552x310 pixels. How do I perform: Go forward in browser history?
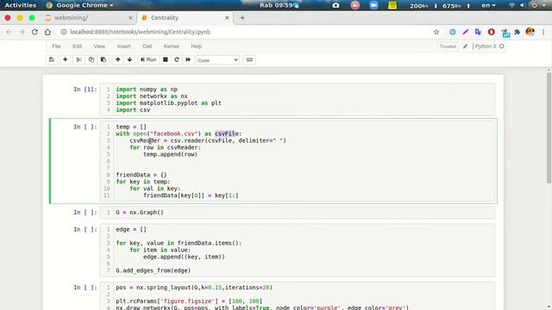pos(22,32)
